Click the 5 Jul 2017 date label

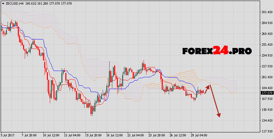pyautogui.click(x=8, y=135)
